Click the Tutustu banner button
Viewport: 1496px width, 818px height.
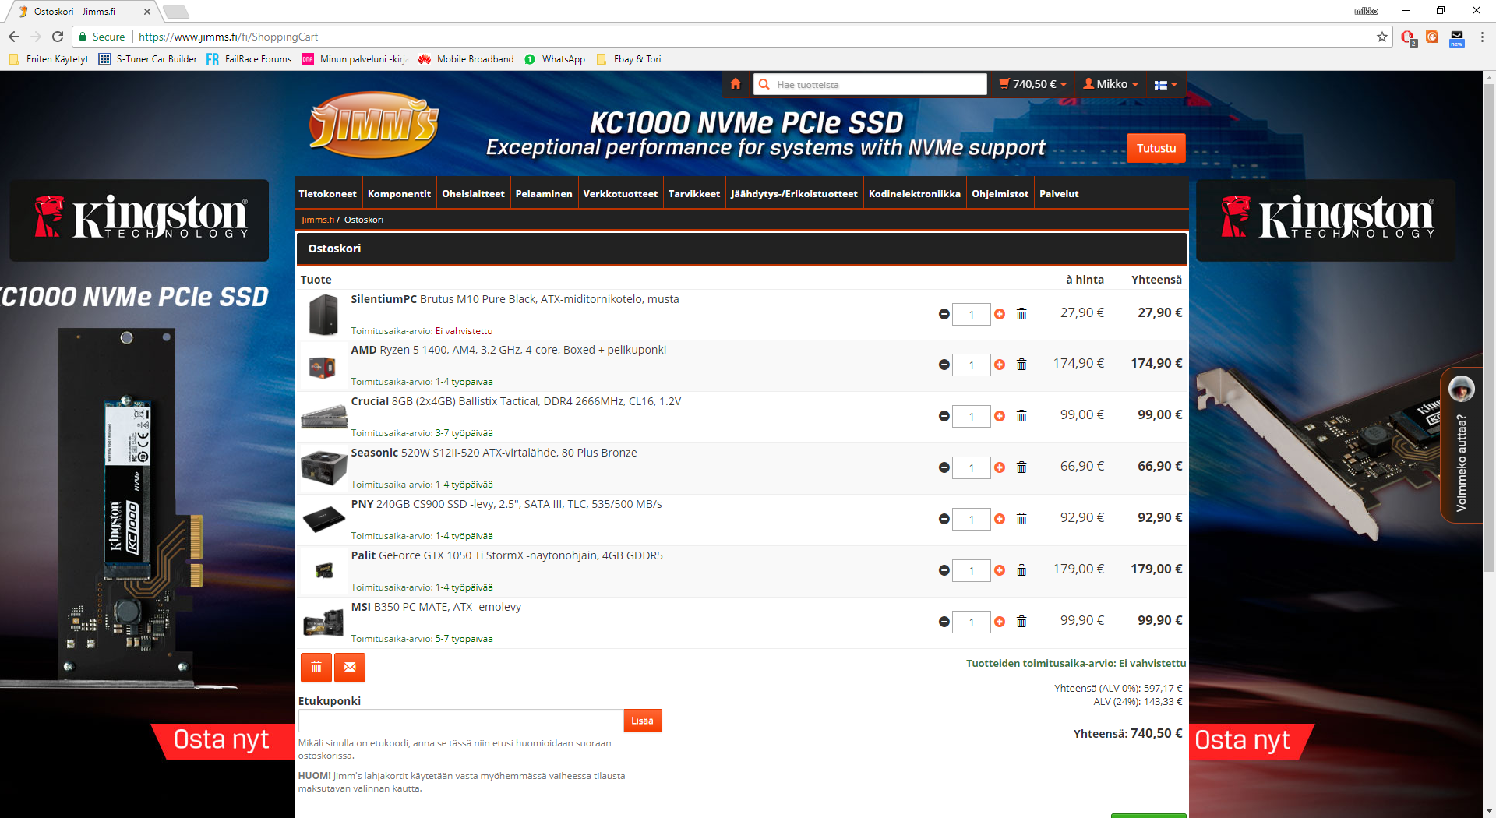[1156, 148]
